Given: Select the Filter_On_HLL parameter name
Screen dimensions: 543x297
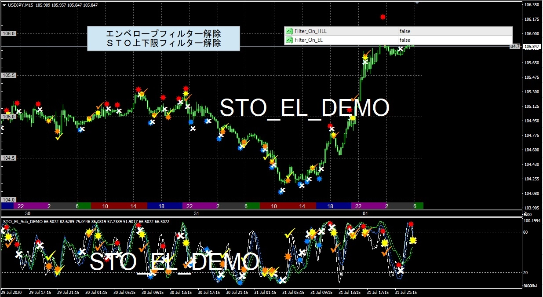Looking at the screenshot, I should [x=310, y=31].
